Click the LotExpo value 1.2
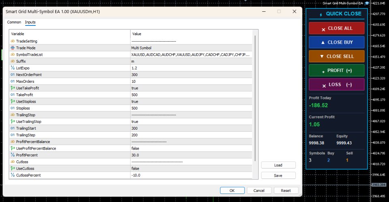This screenshot has width=389, height=202. coord(134,68)
